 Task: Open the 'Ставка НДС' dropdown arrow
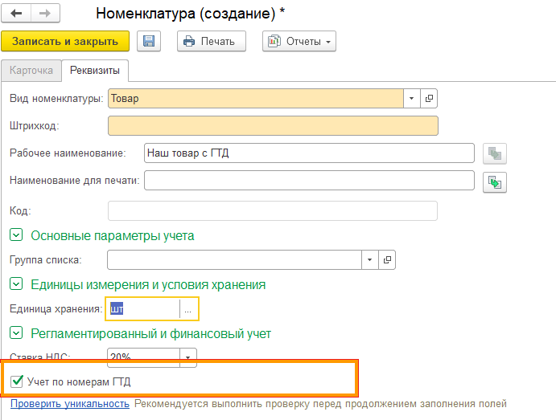click(x=188, y=357)
